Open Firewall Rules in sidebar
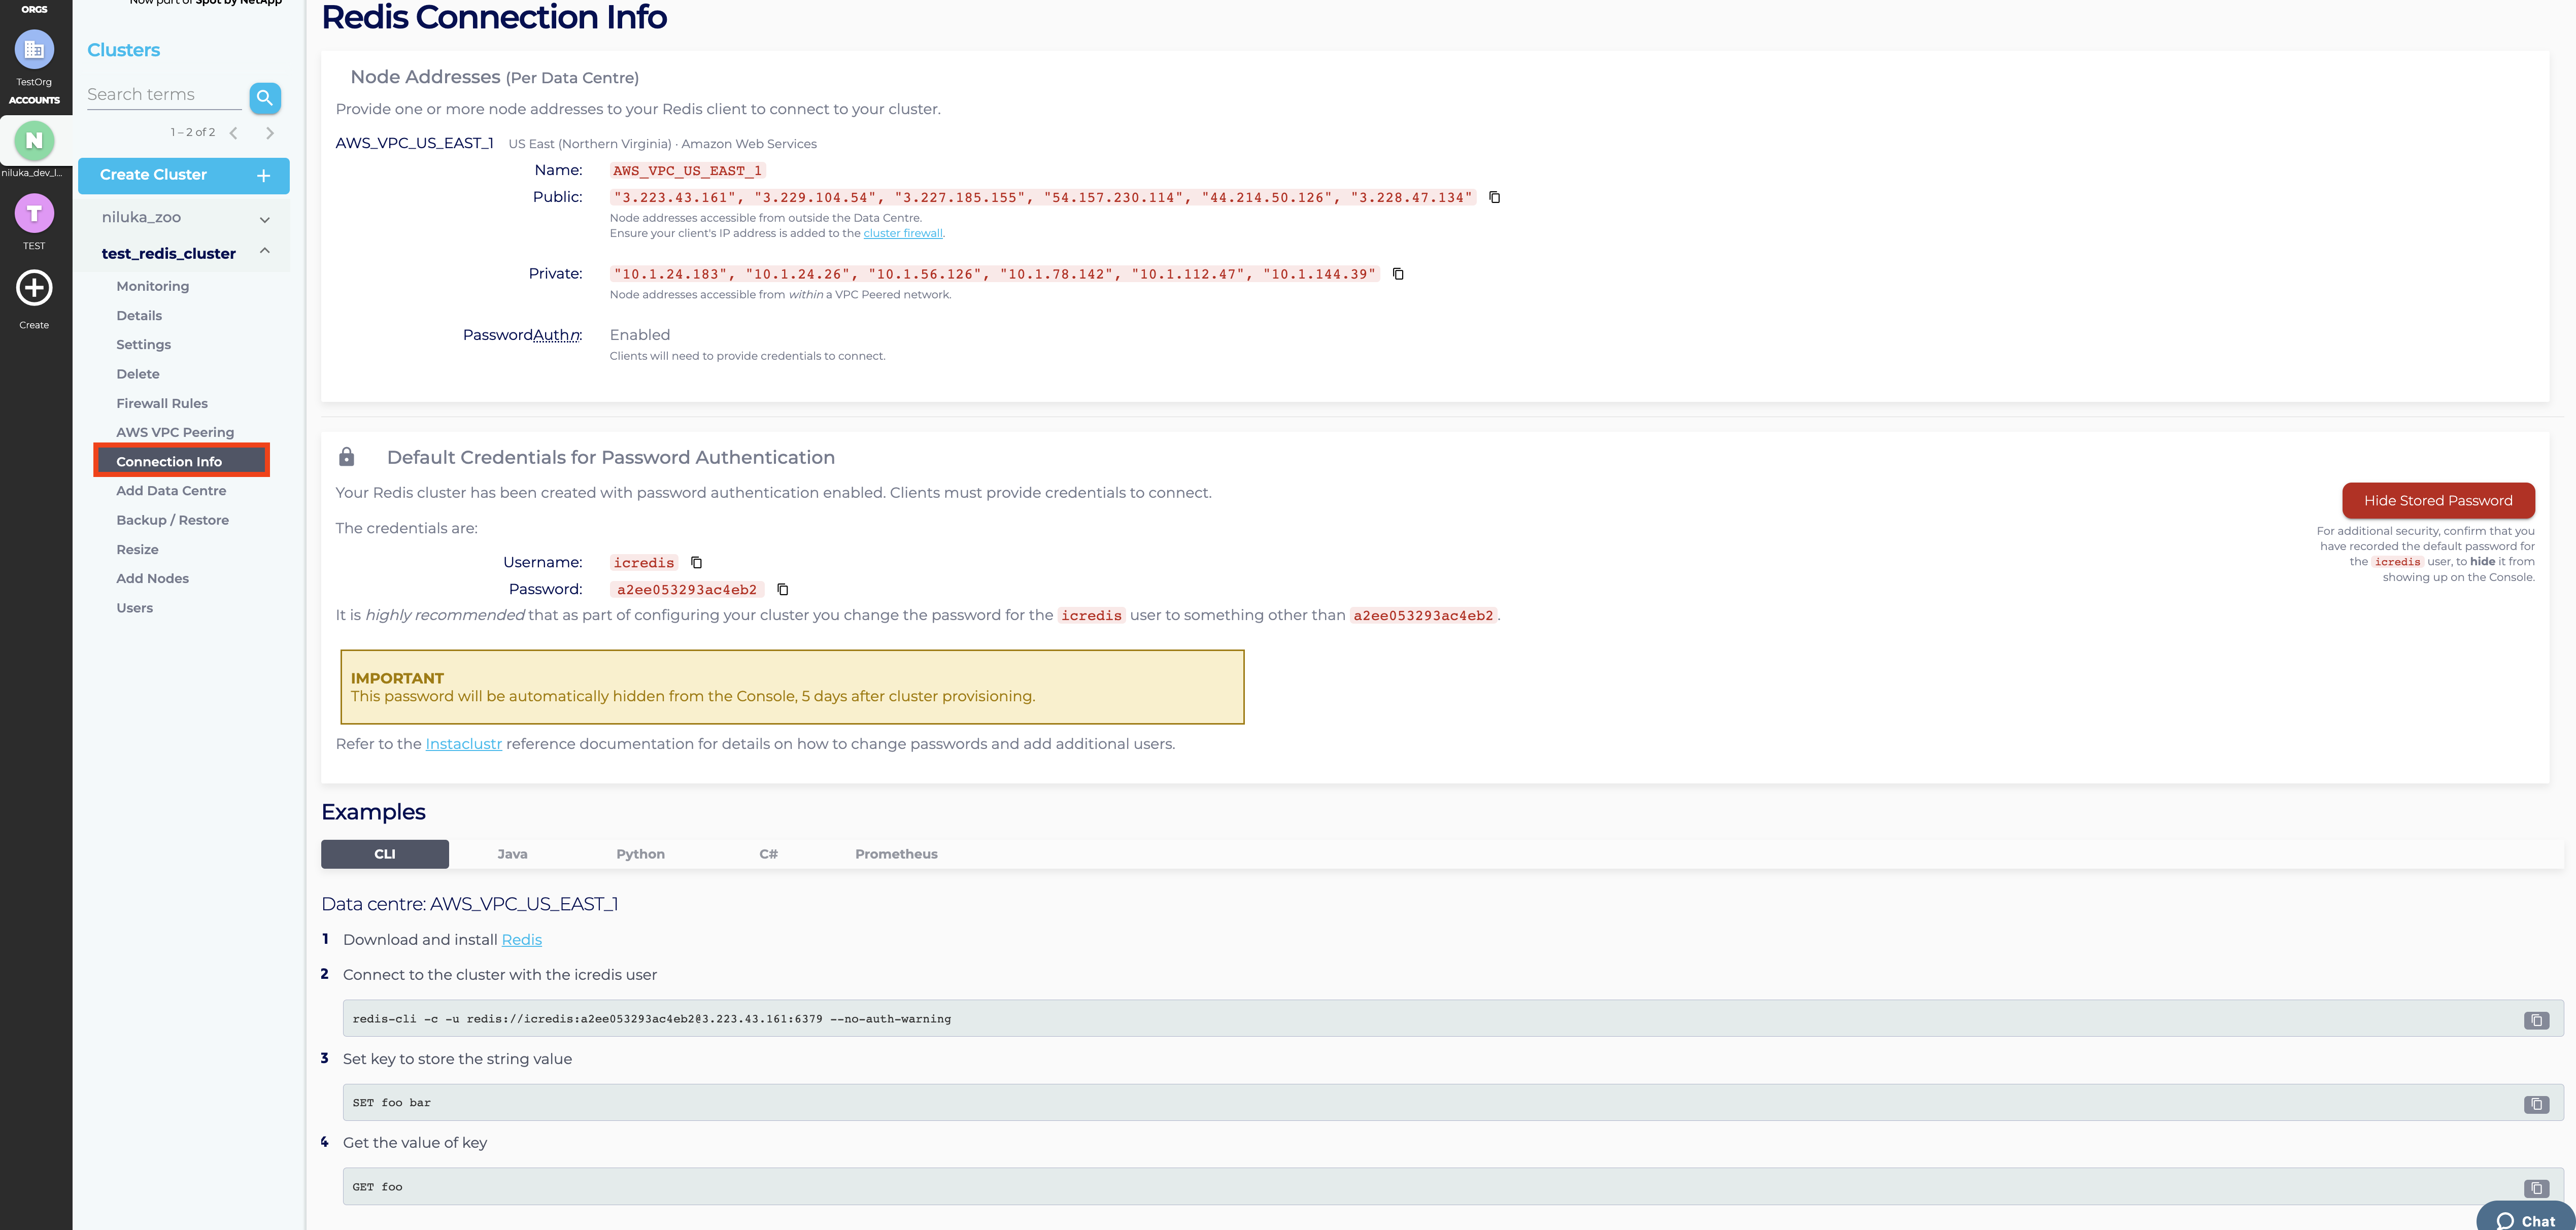2576x1230 pixels. [162, 403]
